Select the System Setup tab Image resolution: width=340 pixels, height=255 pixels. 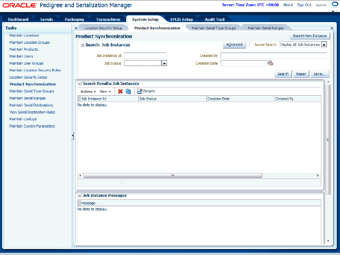pos(145,19)
